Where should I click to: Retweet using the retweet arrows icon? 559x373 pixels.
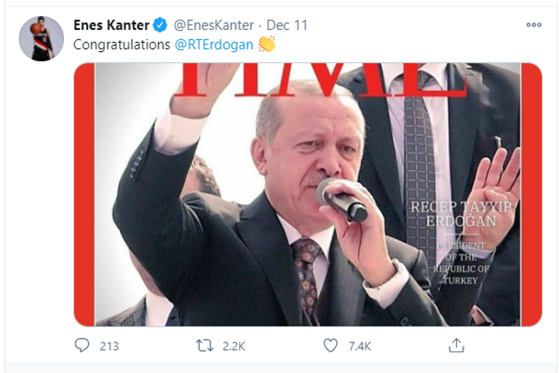point(205,345)
